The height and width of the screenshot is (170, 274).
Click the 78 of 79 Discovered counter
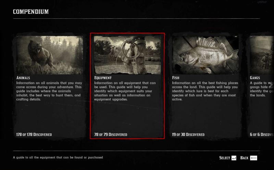coord(111,135)
